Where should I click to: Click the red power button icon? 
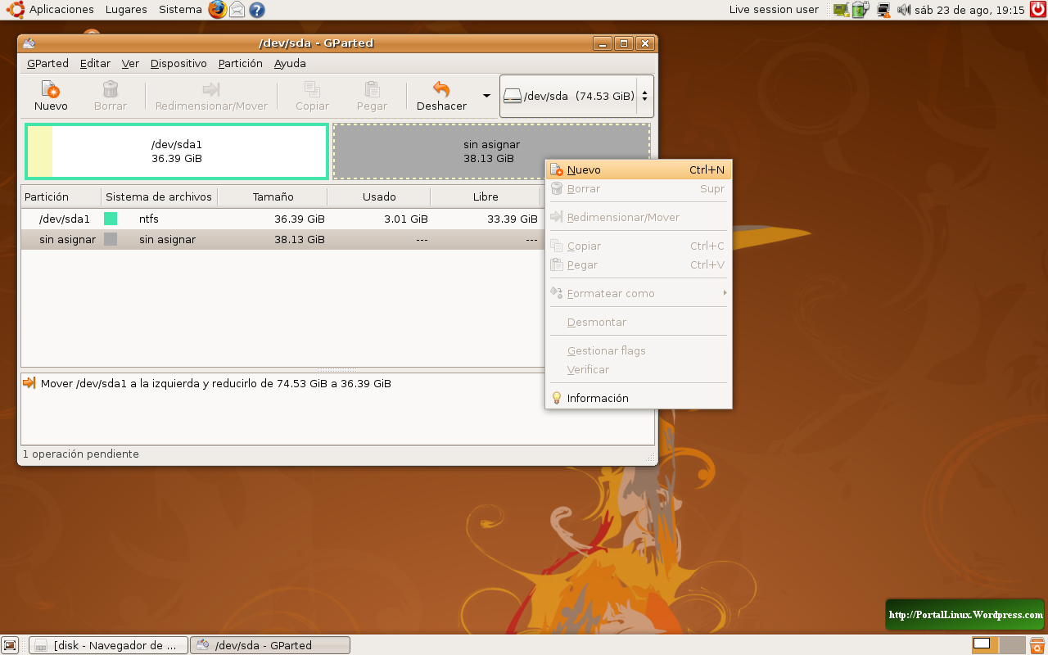(1038, 10)
